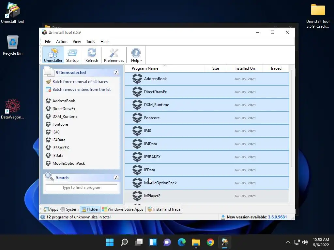Click the Fontcore package icon in main list
334x250 pixels.
(137, 118)
